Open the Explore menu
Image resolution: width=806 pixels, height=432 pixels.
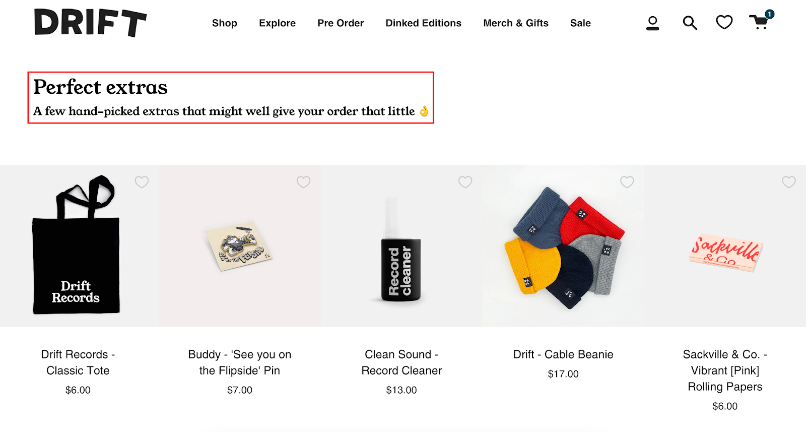(277, 23)
